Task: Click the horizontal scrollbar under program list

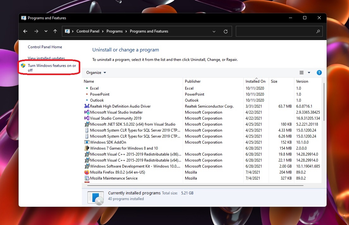Action: (195, 185)
